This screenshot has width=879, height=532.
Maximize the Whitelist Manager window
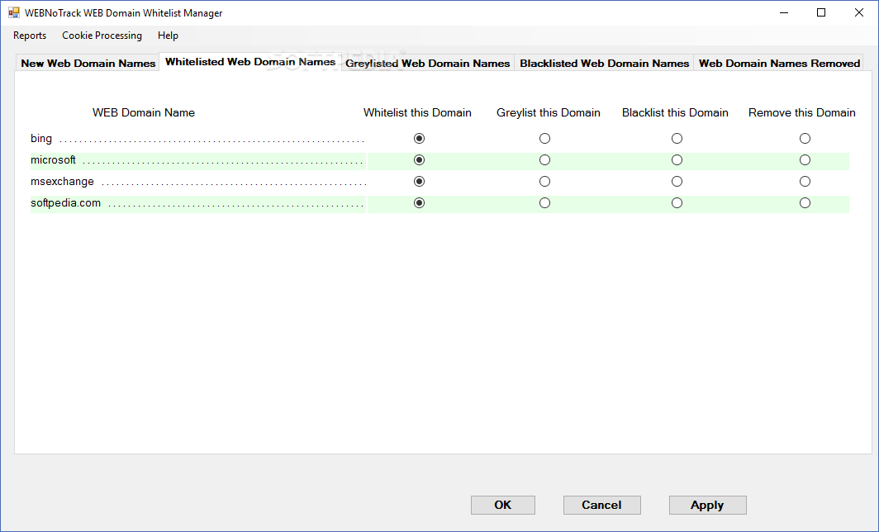tap(821, 12)
